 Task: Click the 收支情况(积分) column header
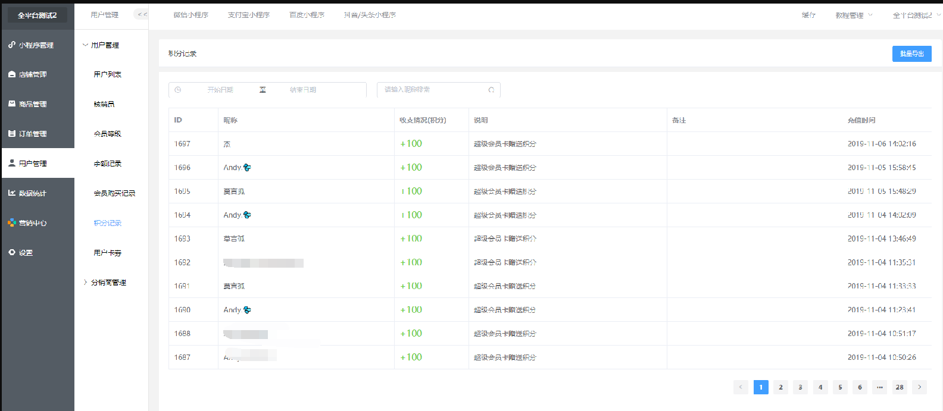(x=423, y=120)
